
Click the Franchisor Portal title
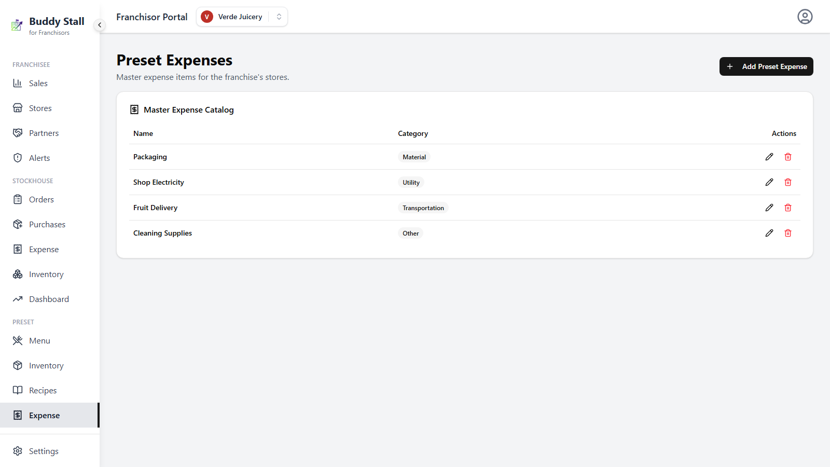(152, 17)
